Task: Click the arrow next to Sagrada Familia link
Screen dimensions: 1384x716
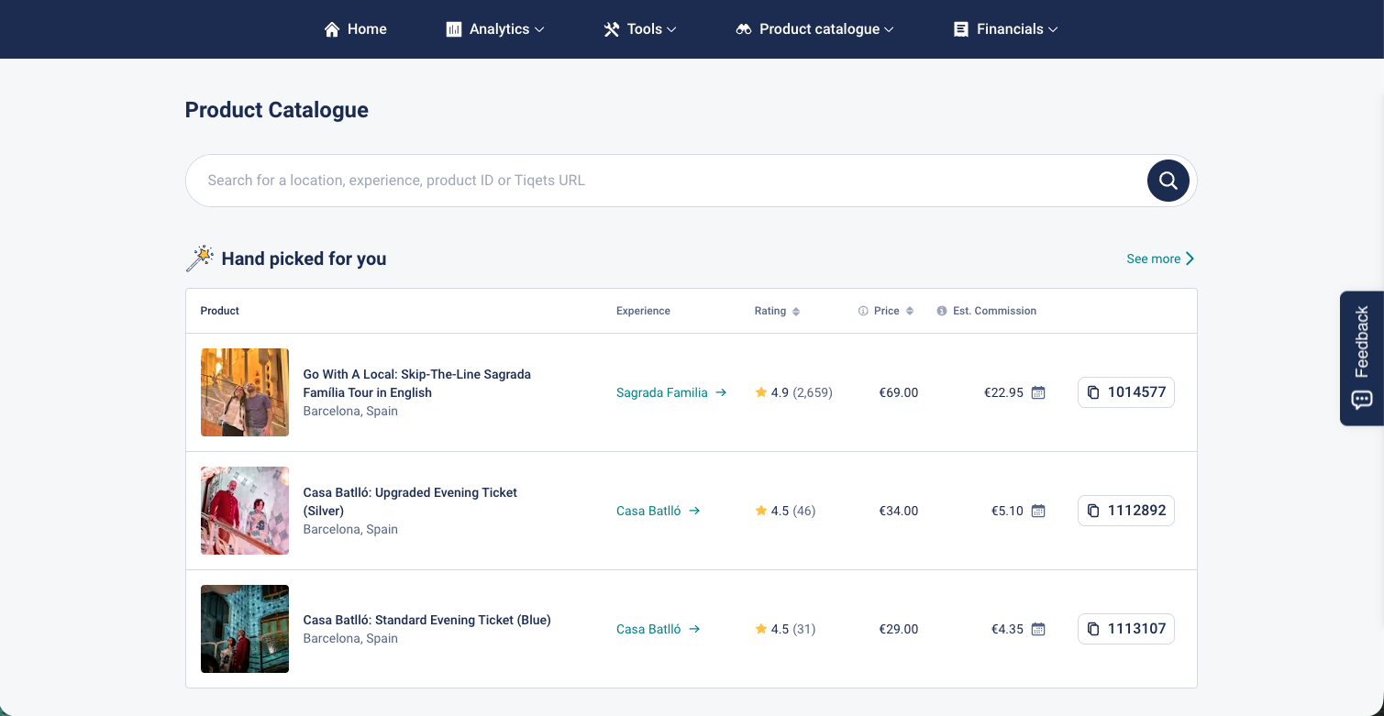Action: tap(721, 392)
